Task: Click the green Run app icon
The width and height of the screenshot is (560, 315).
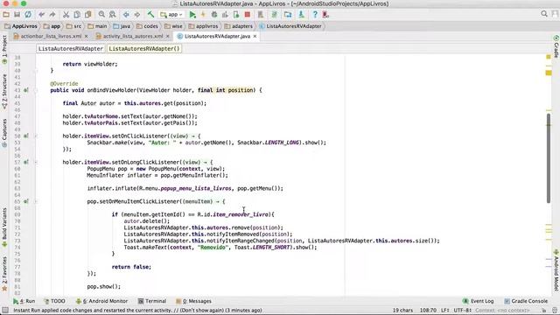Action: pos(192,15)
